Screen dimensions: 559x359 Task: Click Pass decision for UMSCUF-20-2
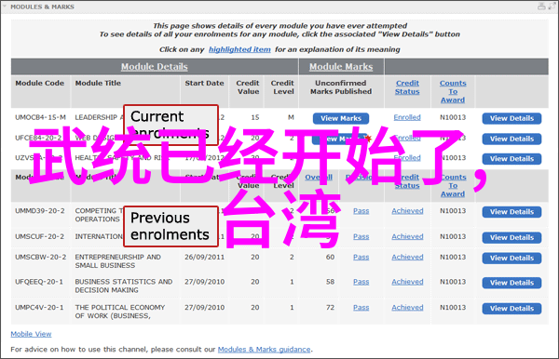361,236
